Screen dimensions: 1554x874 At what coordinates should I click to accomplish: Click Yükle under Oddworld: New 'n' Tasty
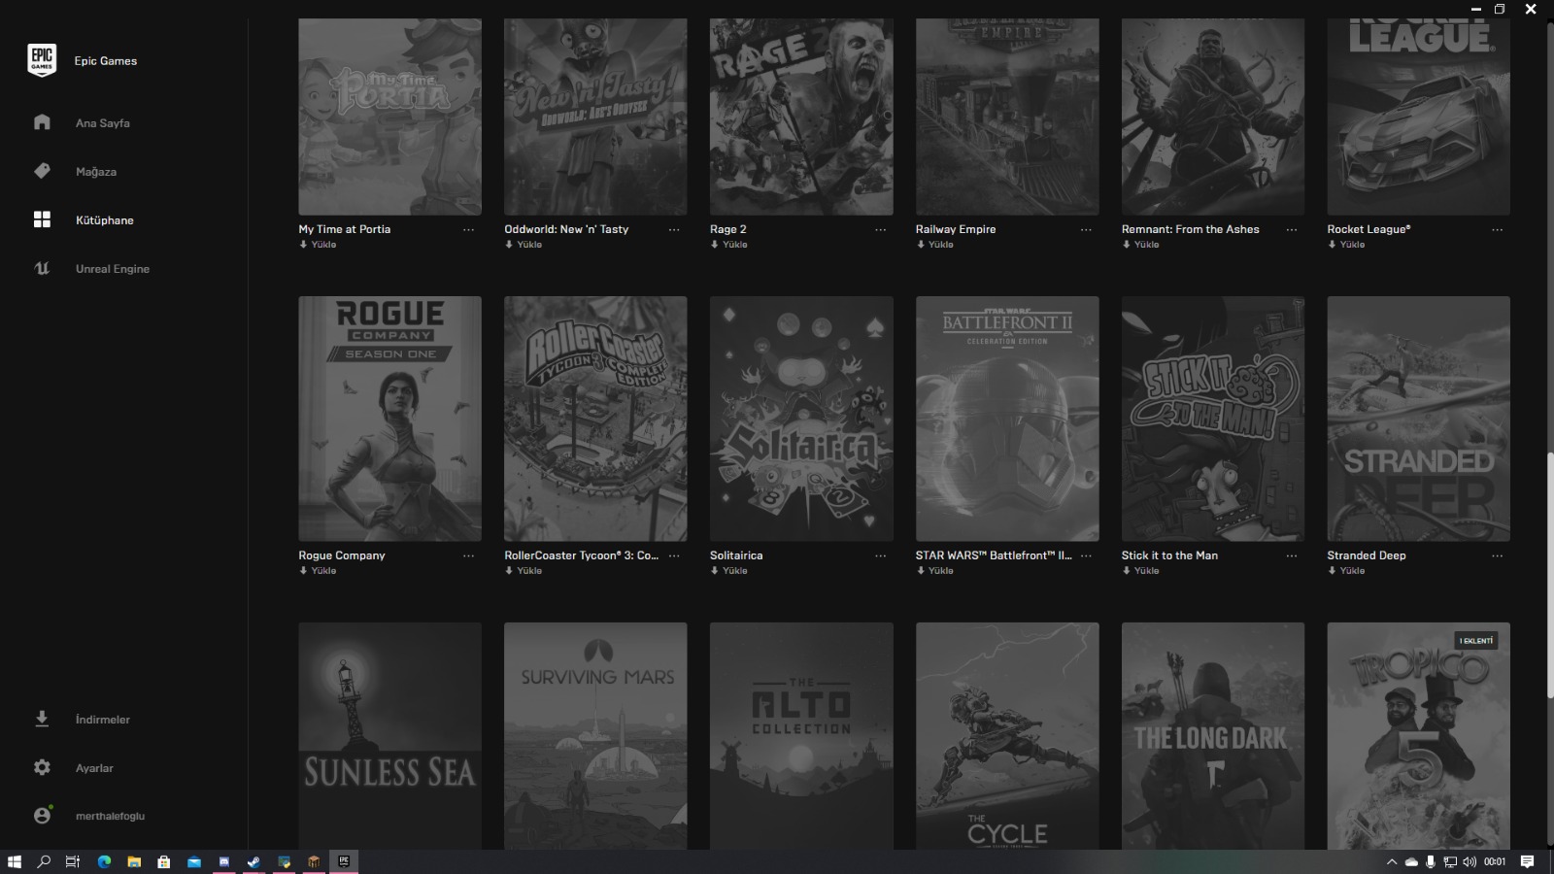529,245
